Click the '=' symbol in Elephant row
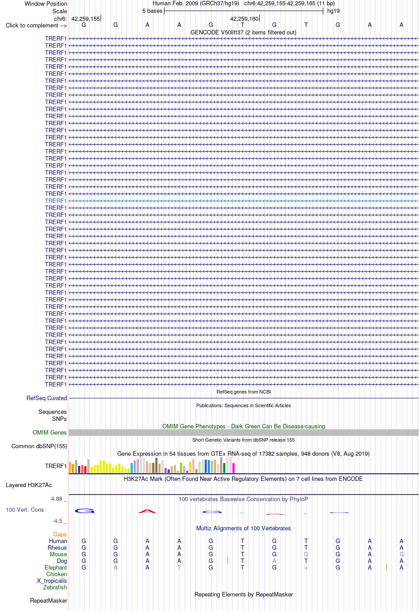 [x=306, y=568]
